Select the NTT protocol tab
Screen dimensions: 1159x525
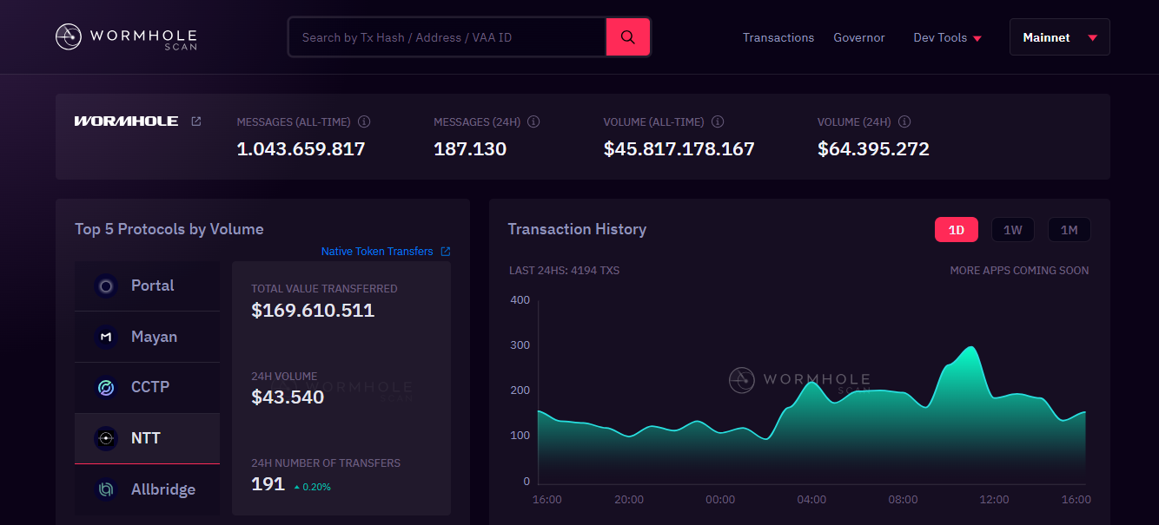click(x=147, y=438)
